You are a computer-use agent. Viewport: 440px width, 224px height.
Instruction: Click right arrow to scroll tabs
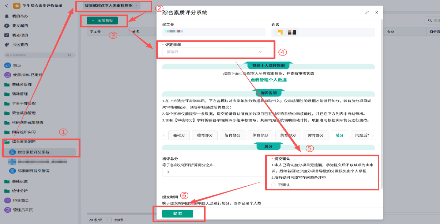coord(372,136)
